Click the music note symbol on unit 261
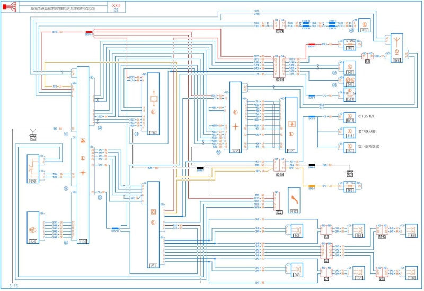Image resolution: width=424 pixels, height=291 pixels. point(153,211)
